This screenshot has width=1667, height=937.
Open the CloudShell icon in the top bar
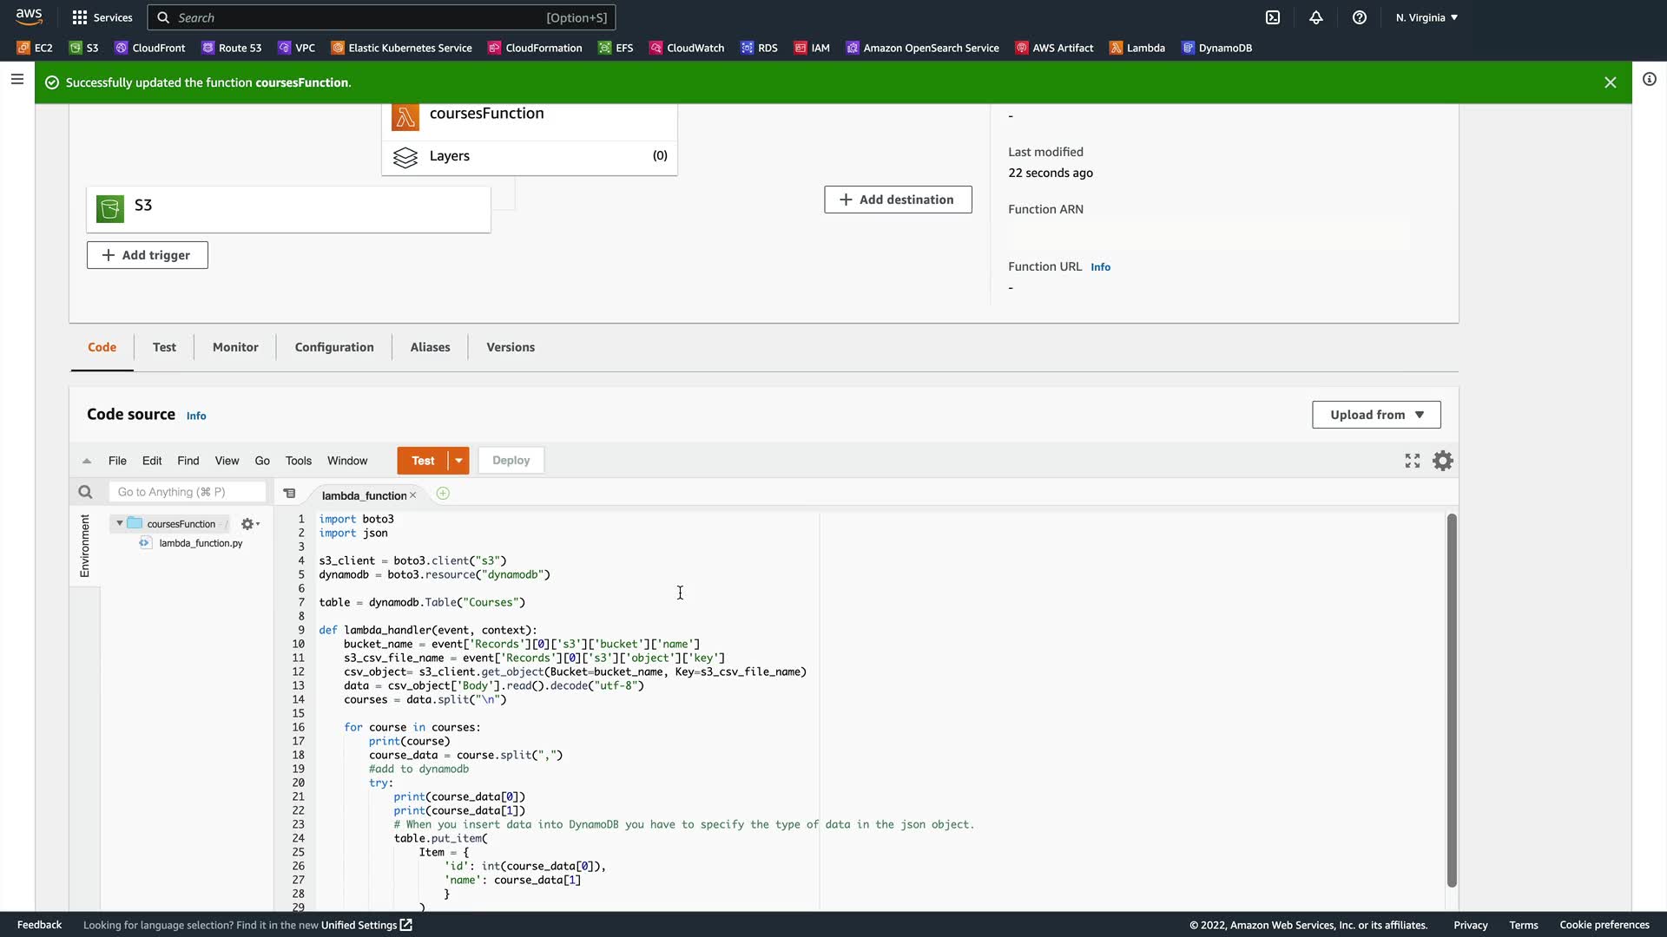pos(1273,17)
